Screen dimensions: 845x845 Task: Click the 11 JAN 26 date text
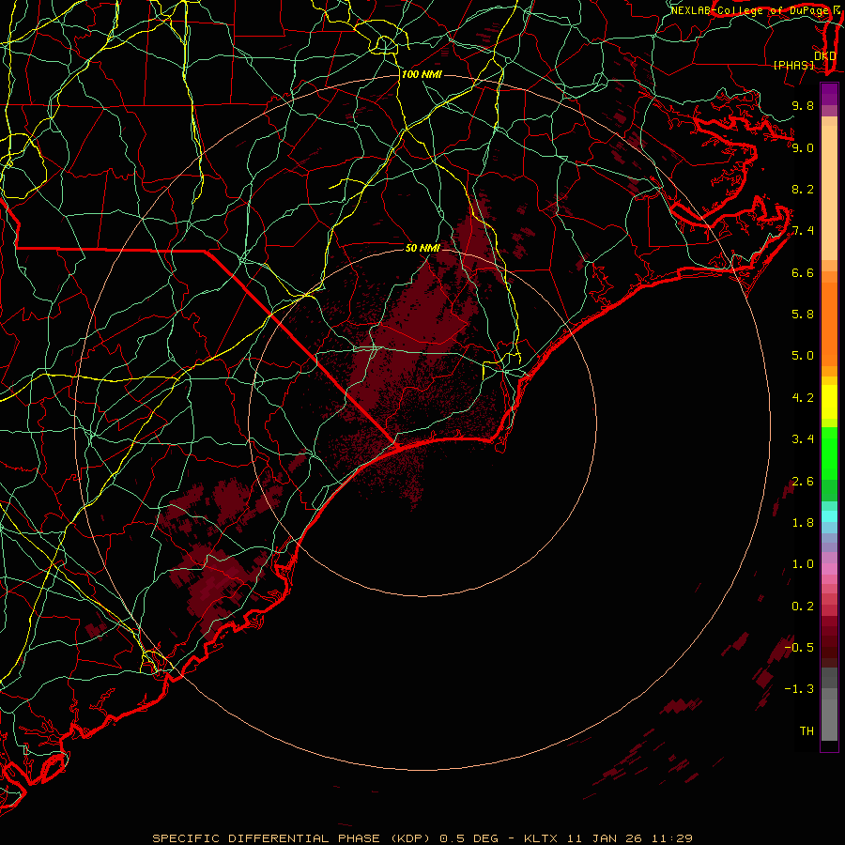[x=603, y=838]
